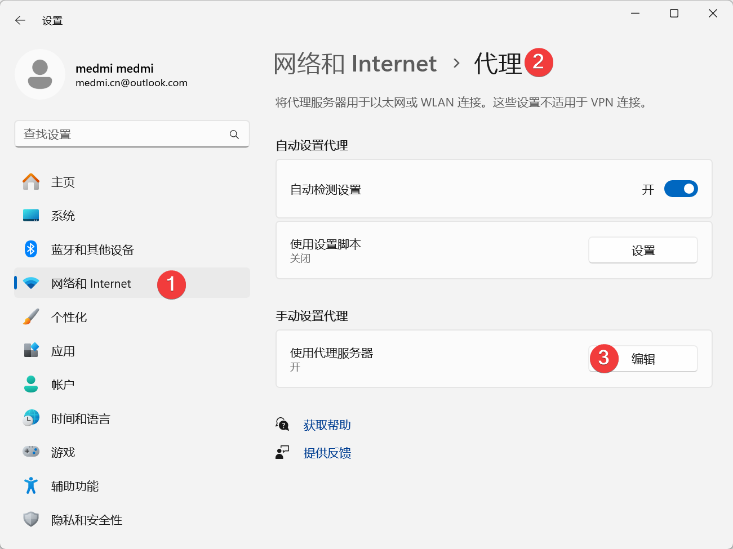
Task: Open the 应用 apps icon
Action: point(31,351)
